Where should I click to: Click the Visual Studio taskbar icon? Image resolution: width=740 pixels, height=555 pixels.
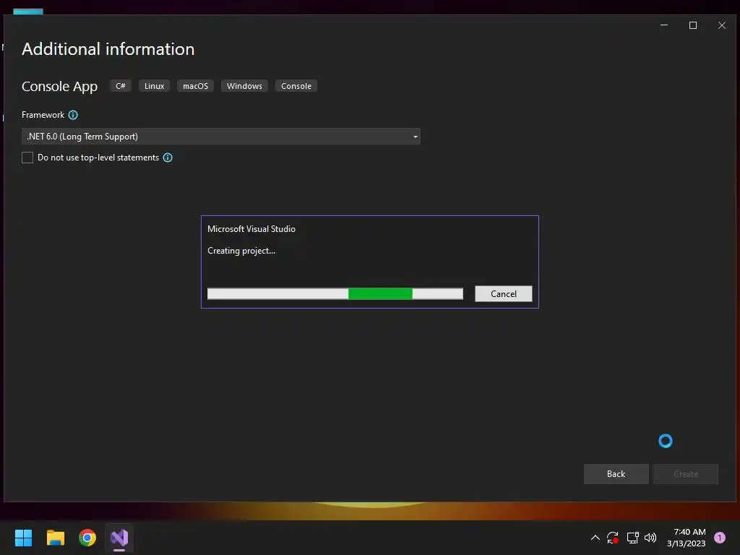click(119, 538)
